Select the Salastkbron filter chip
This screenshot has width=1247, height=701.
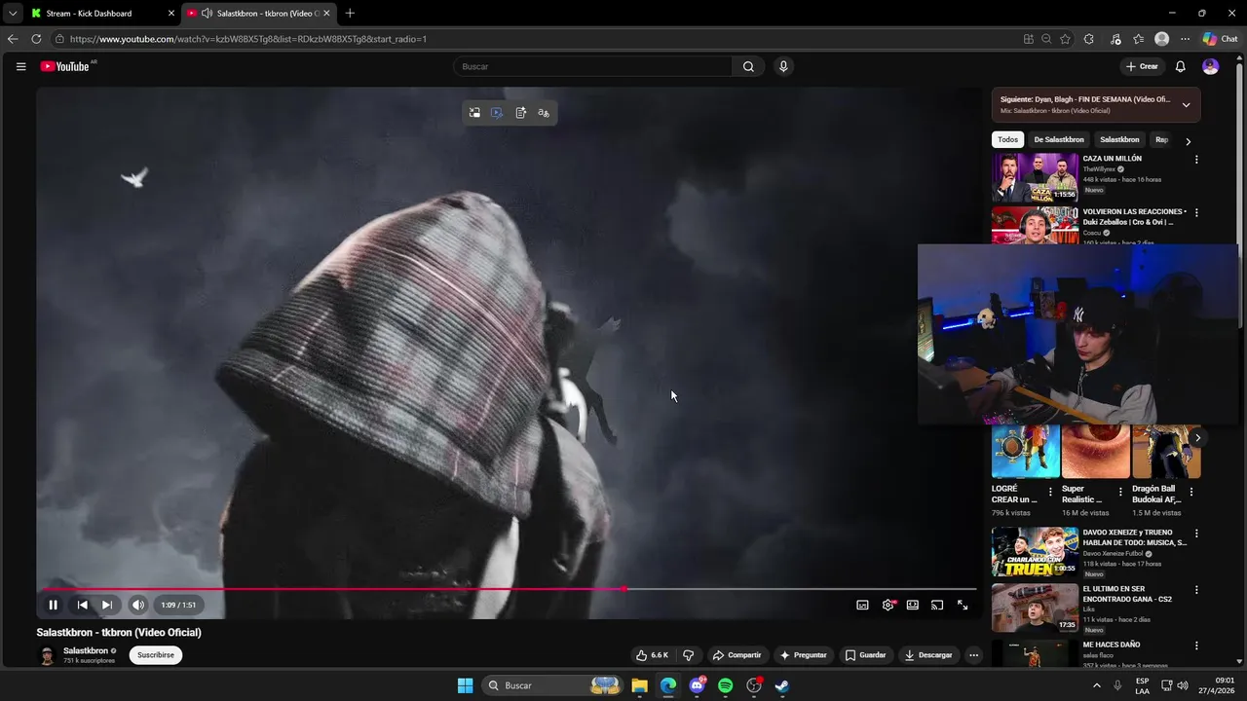[x=1119, y=140]
